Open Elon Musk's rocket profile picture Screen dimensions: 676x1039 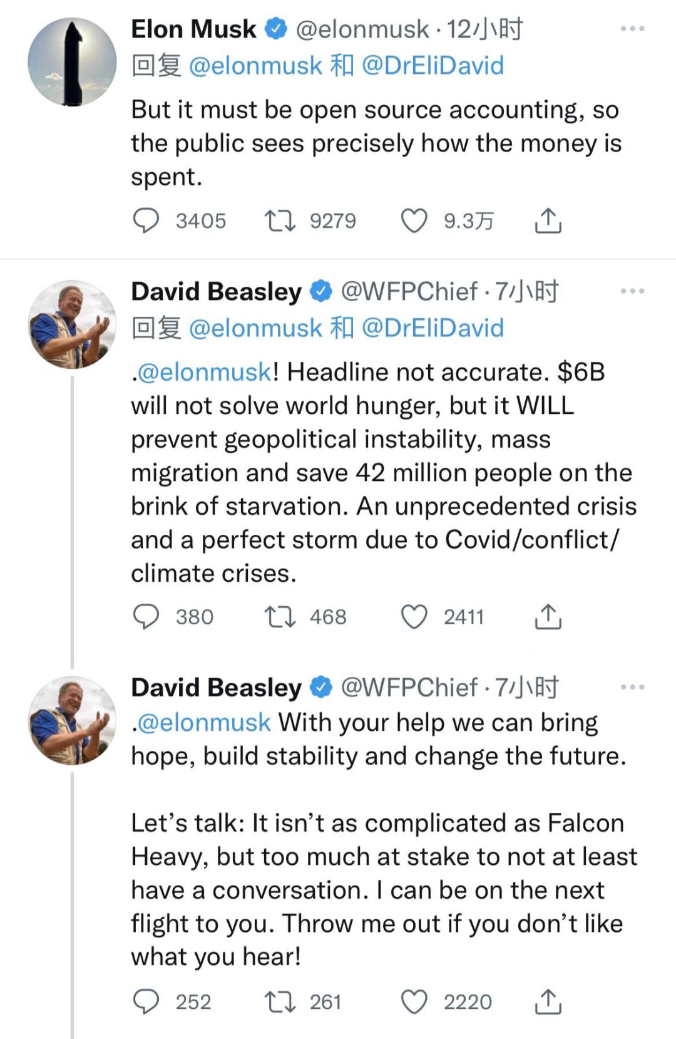click(72, 62)
